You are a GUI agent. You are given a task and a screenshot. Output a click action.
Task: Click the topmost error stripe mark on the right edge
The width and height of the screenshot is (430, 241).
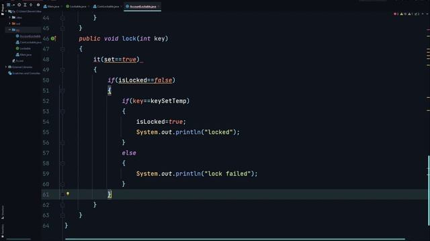428,29
